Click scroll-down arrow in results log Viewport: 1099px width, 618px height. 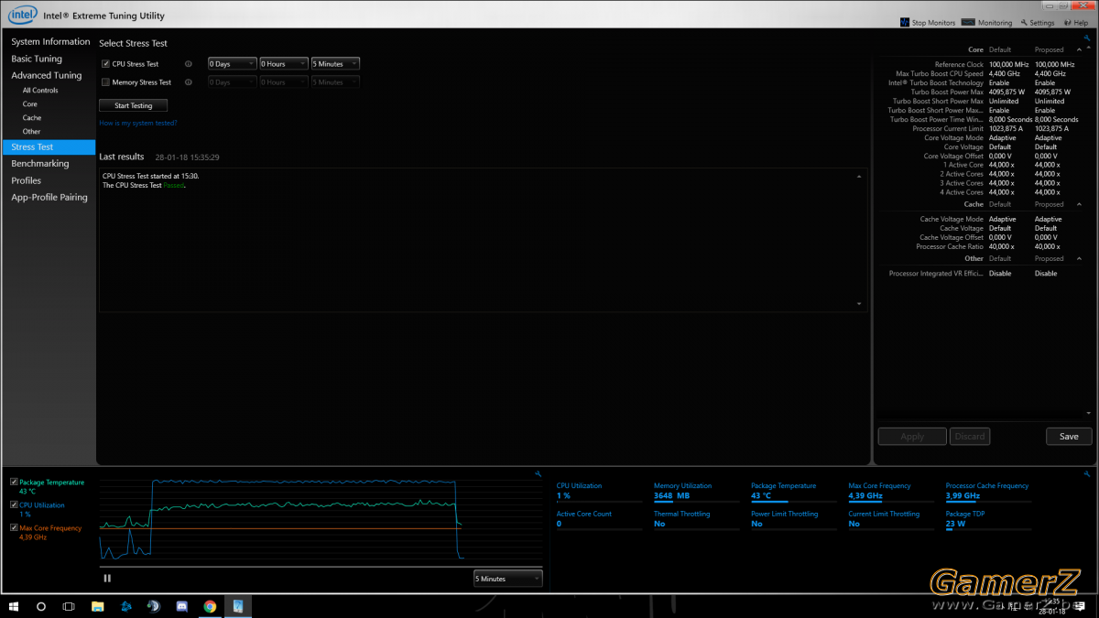(x=859, y=303)
